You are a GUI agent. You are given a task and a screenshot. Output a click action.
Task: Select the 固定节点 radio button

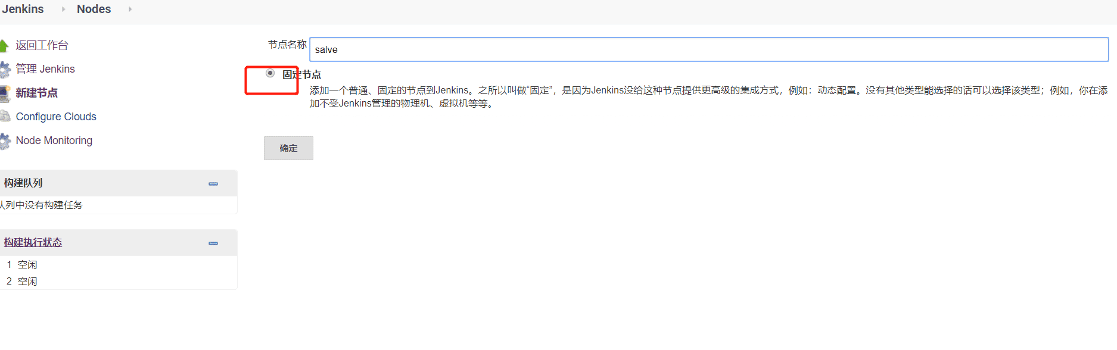pos(270,73)
